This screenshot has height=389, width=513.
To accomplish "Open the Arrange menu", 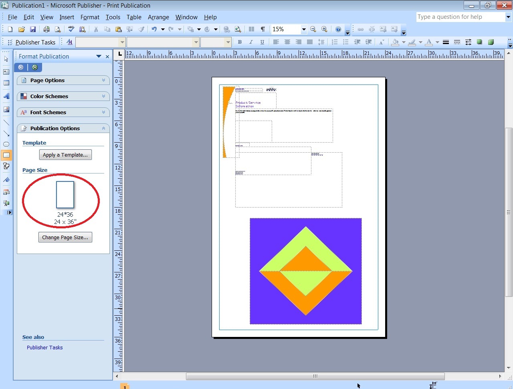I will point(158,17).
